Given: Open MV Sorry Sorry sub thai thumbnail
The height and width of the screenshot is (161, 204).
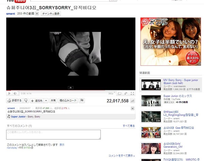Looking at the screenshot, I should point(151,85).
